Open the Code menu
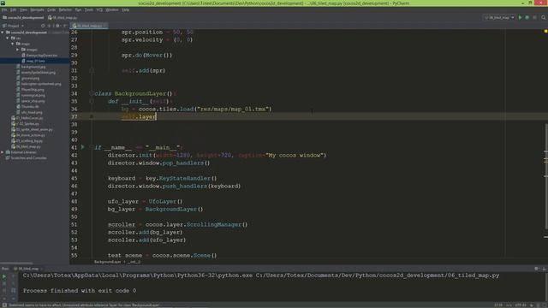This screenshot has width=548, height=308. pyautogui.click(x=51, y=9)
